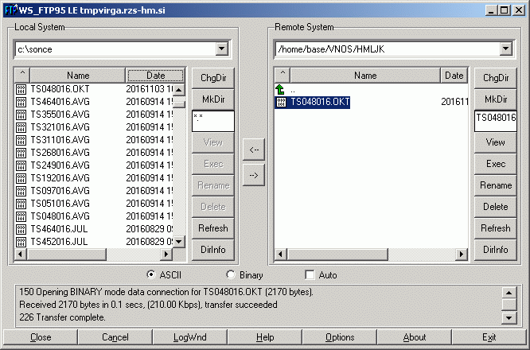Click the remote TS048016.OKT file icon

tap(280, 102)
